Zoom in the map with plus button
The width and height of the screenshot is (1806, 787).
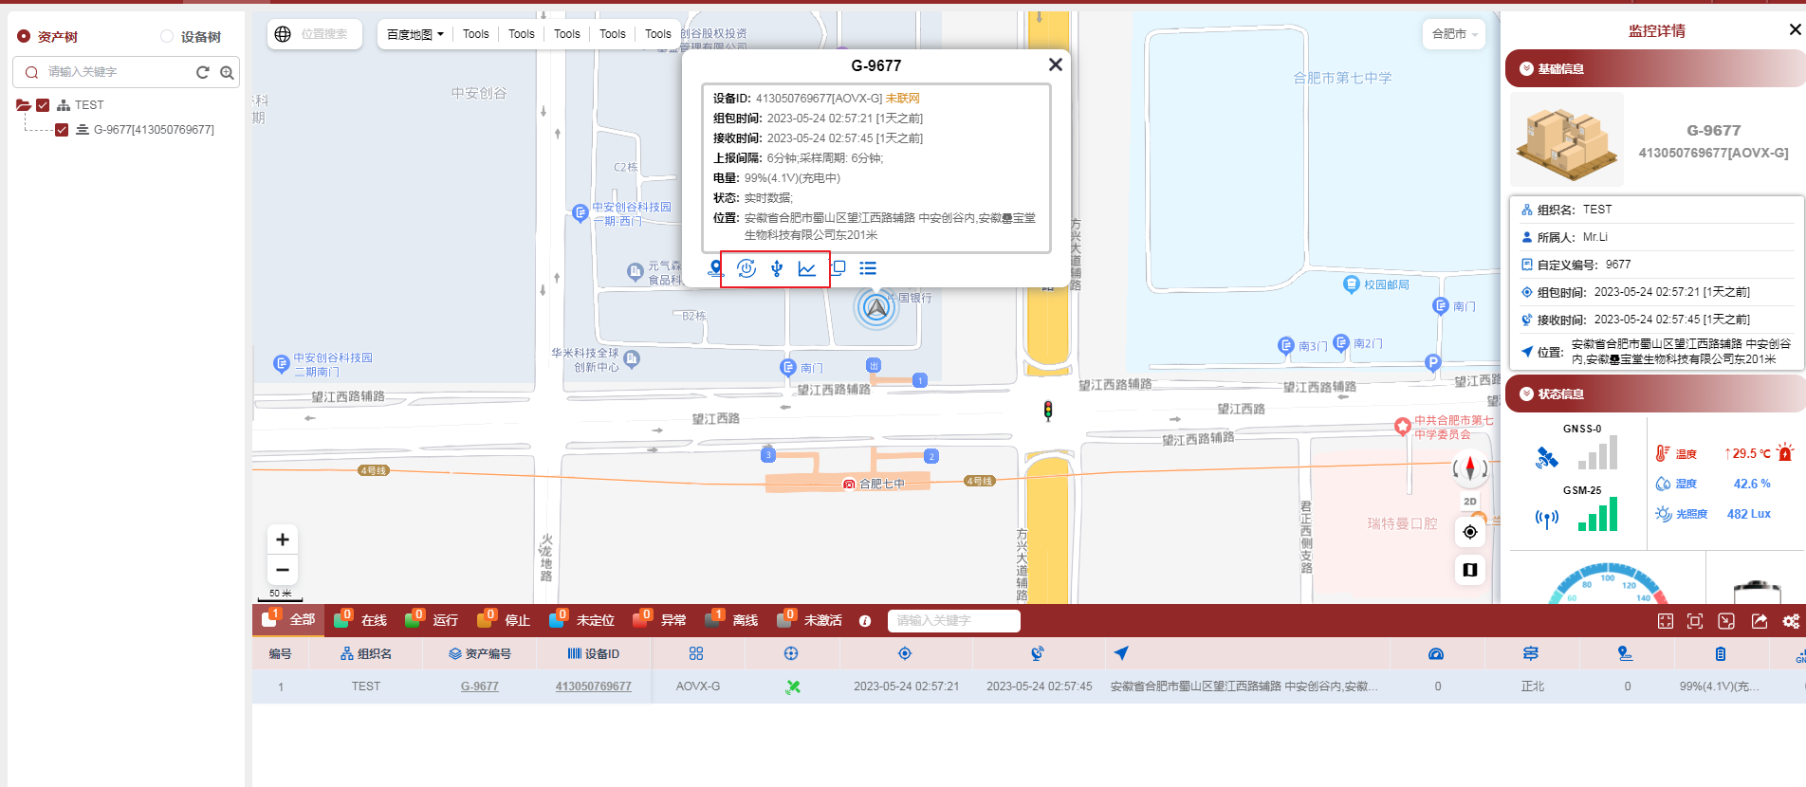pyautogui.click(x=283, y=540)
